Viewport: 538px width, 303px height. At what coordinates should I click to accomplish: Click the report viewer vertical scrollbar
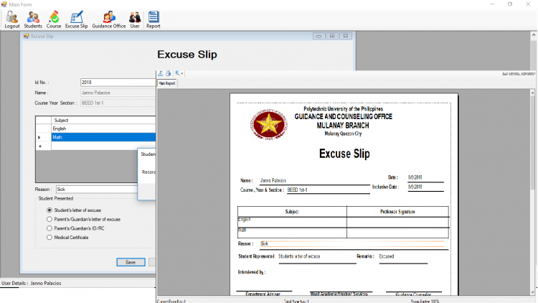pos(532,192)
